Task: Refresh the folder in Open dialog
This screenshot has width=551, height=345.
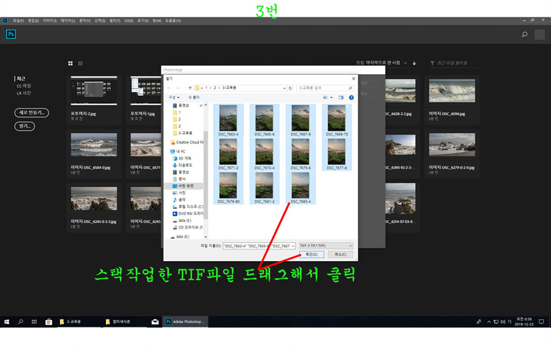Action: (290, 88)
